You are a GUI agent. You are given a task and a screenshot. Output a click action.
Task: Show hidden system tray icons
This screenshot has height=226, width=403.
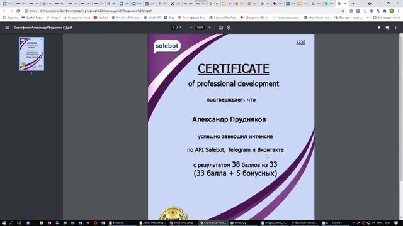click(353, 223)
